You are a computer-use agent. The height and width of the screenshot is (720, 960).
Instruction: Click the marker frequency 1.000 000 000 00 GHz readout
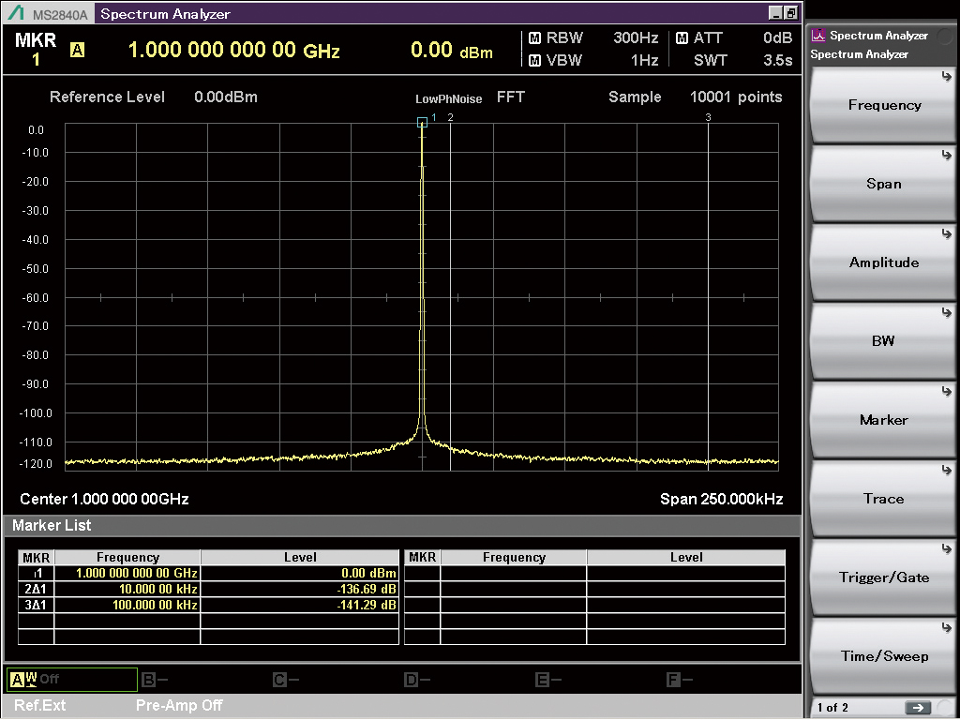point(233,51)
